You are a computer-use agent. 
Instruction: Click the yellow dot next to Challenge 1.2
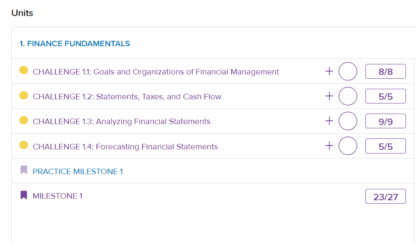(x=24, y=95)
